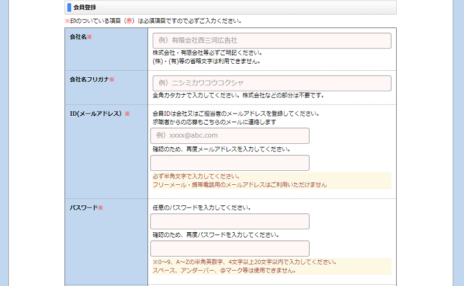Click the 必ず半角文字で入力 warning line
The image size is (464, 286).
(195, 176)
